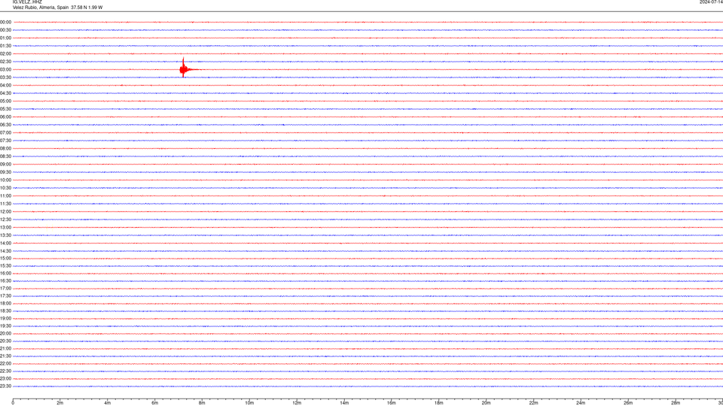Click the 0 mark on the minutes axis

coord(13,403)
